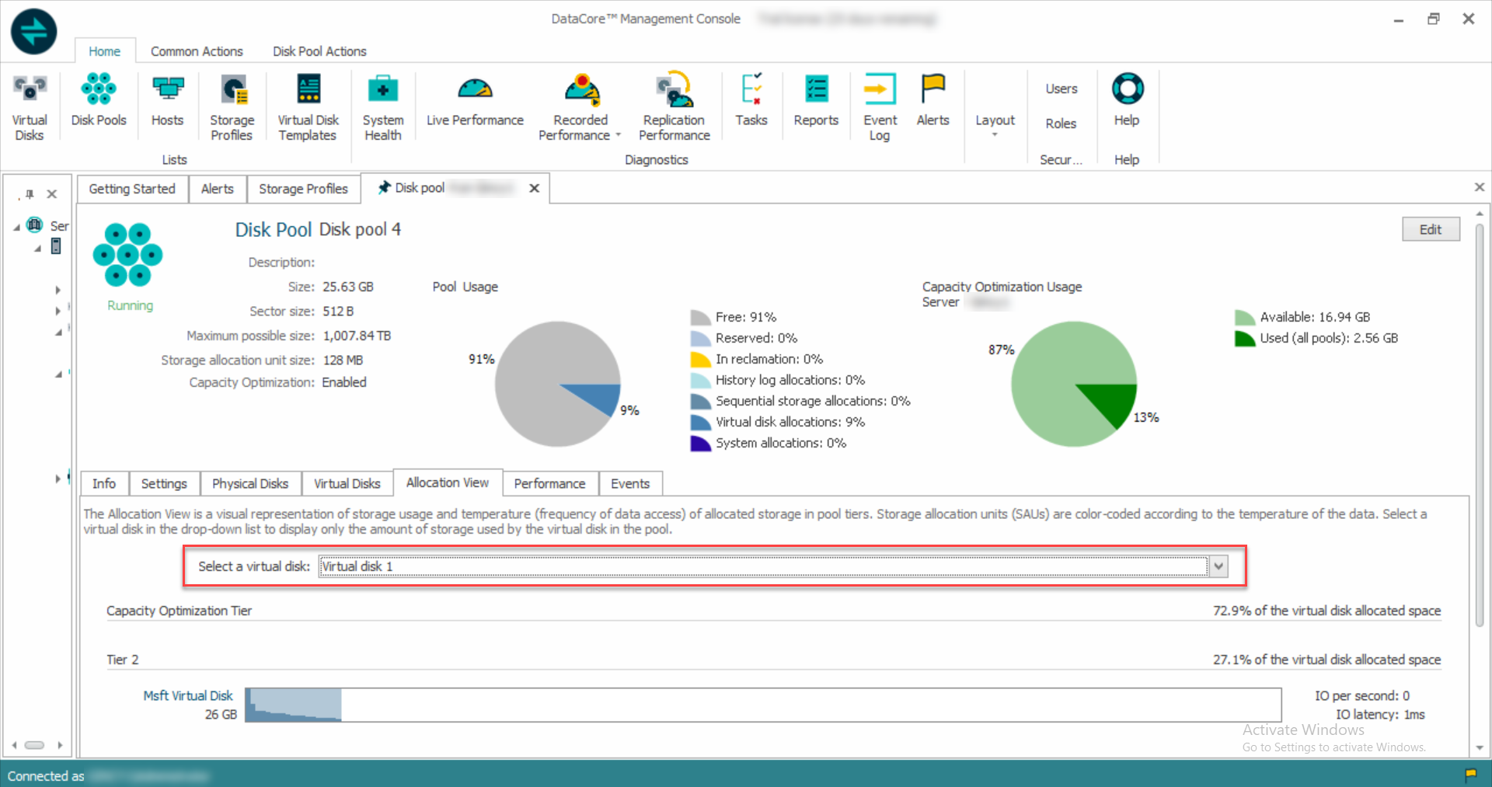Expand the second collapsed tree node
Image resolution: width=1492 pixels, height=787 pixels.
point(58,312)
